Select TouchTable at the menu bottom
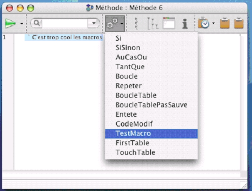The width and height of the screenshot is (252, 191). (135, 153)
